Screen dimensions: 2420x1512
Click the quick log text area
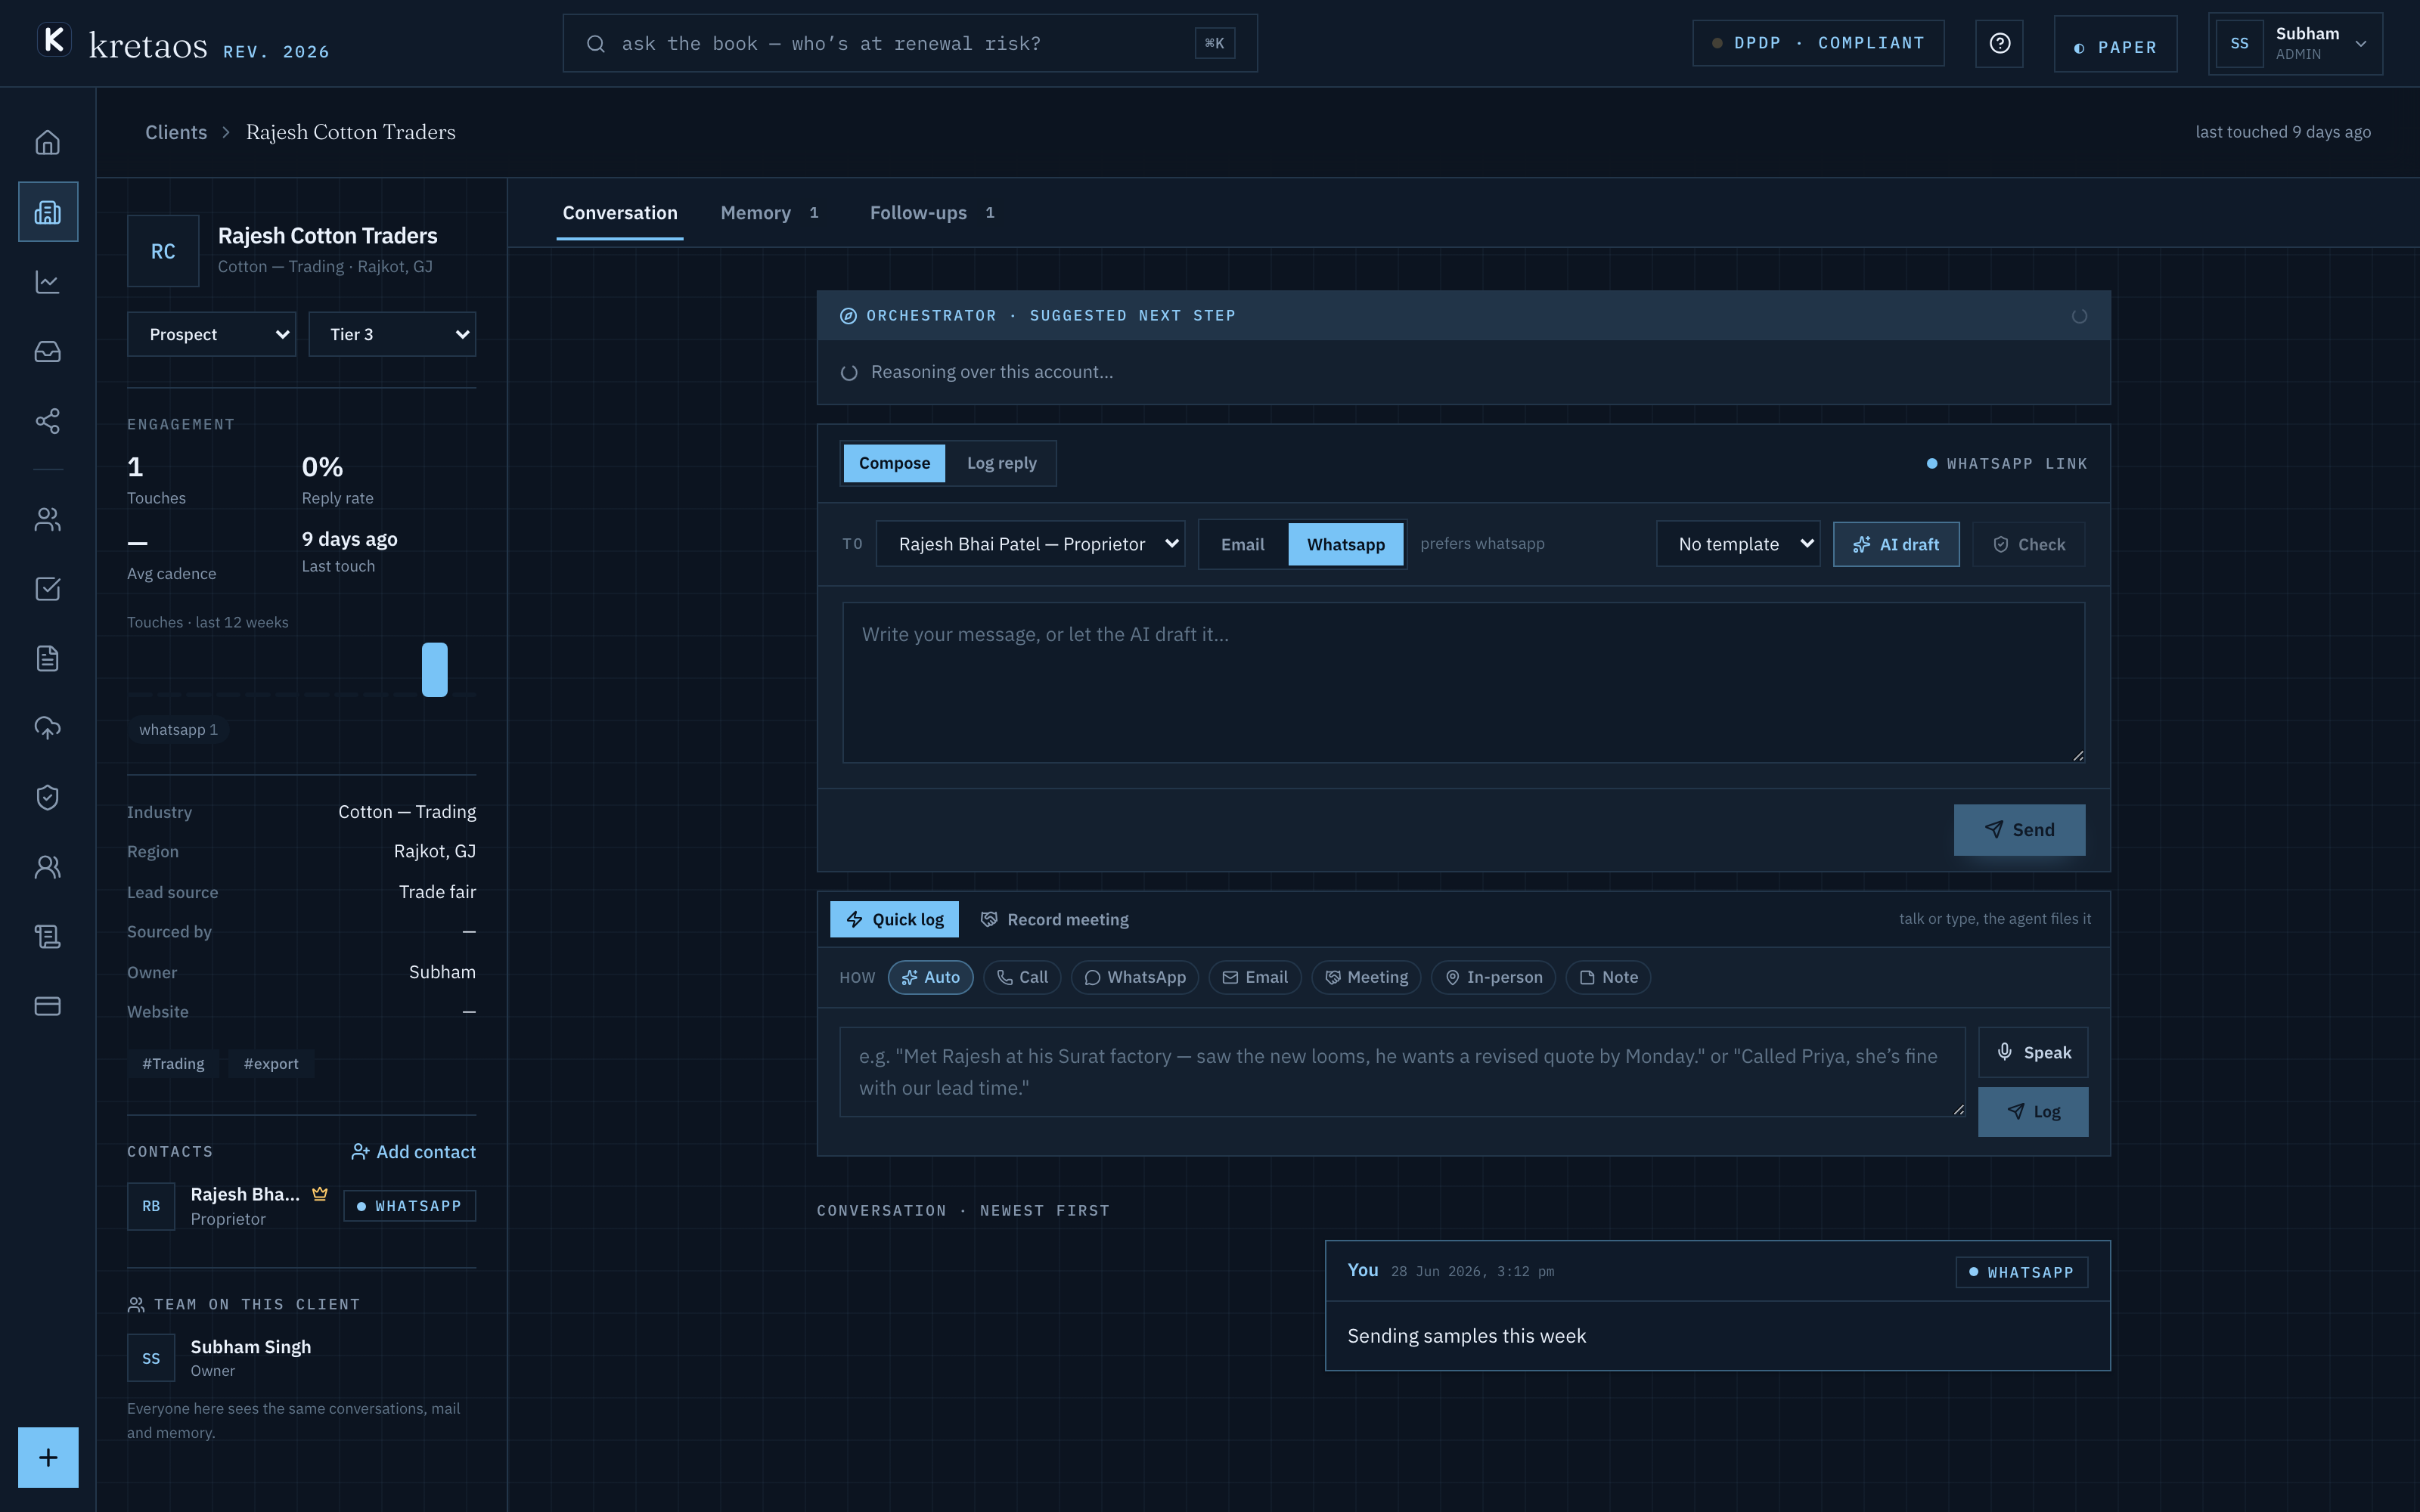pyautogui.click(x=1402, y=1071)
